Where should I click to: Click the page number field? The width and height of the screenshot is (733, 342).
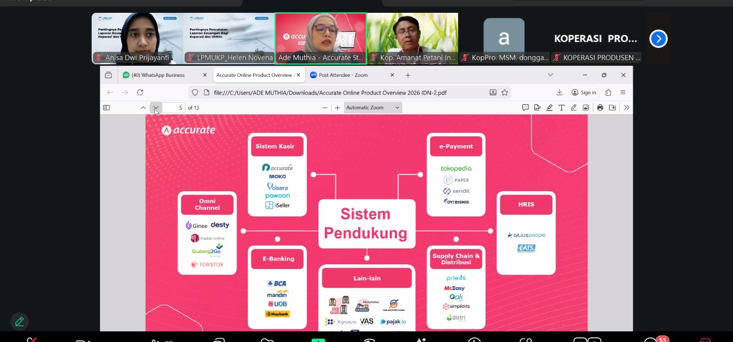point(174,108)
